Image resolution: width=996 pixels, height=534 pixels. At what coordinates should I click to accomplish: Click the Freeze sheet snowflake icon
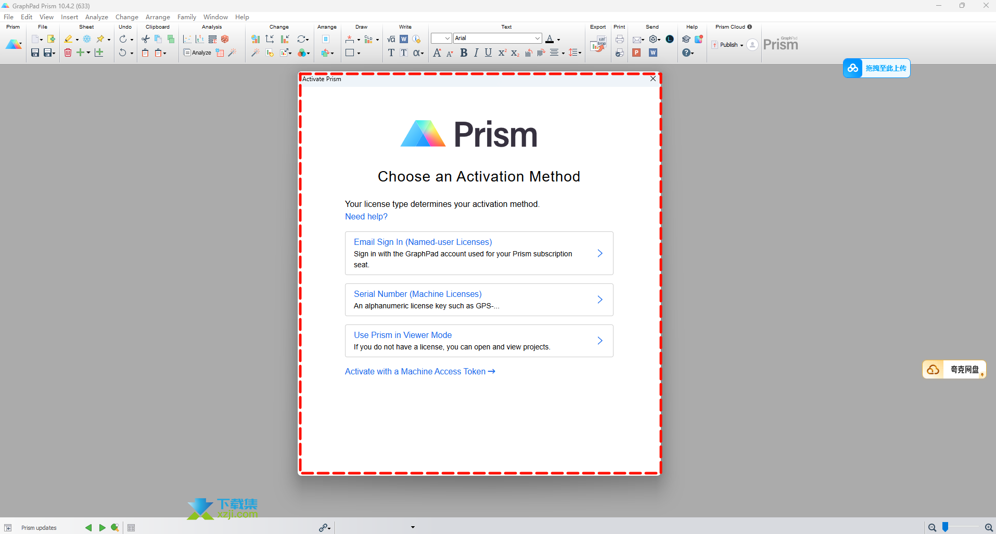pos(87,39)
